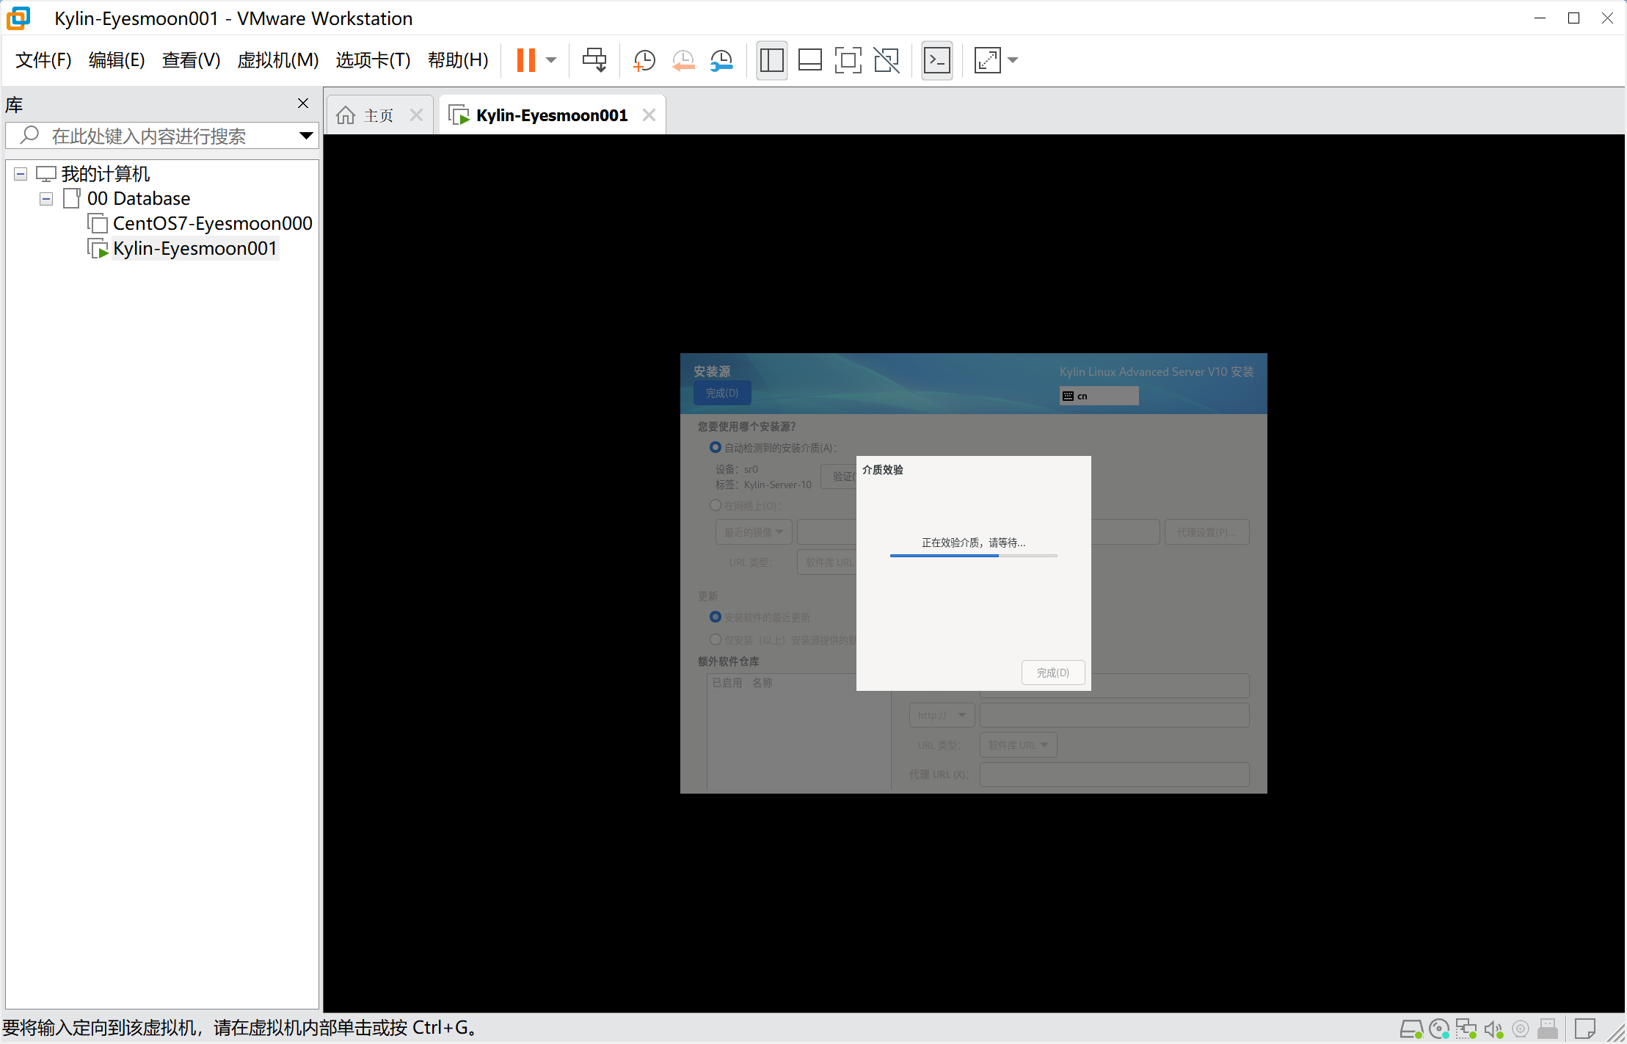The width and height of the screenshot is (1627, 1044).
Task: Open the 最近的镜像 dropdown
Action: [x=754, y=532]
